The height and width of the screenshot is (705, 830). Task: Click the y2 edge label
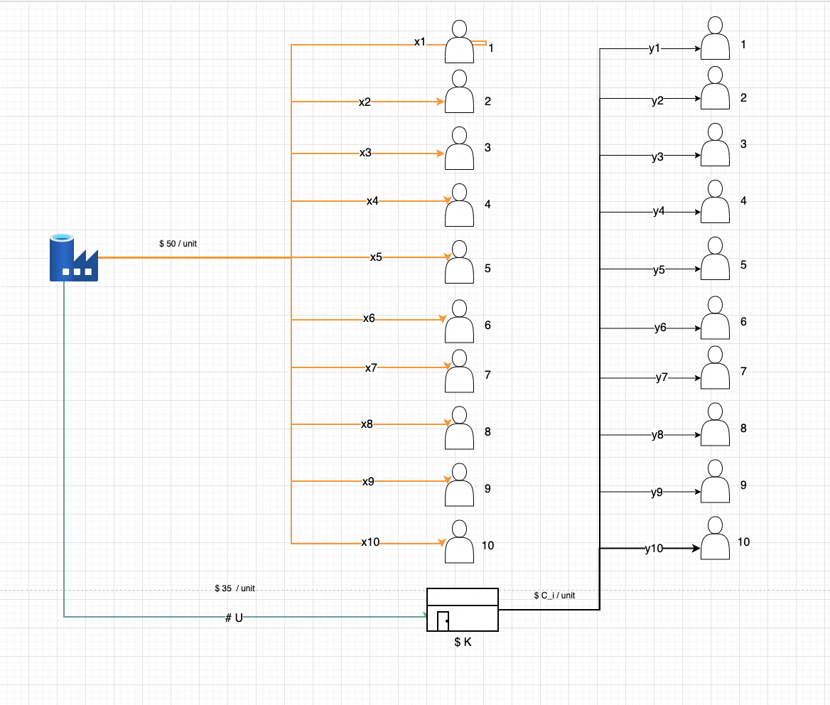coord(657,101)
